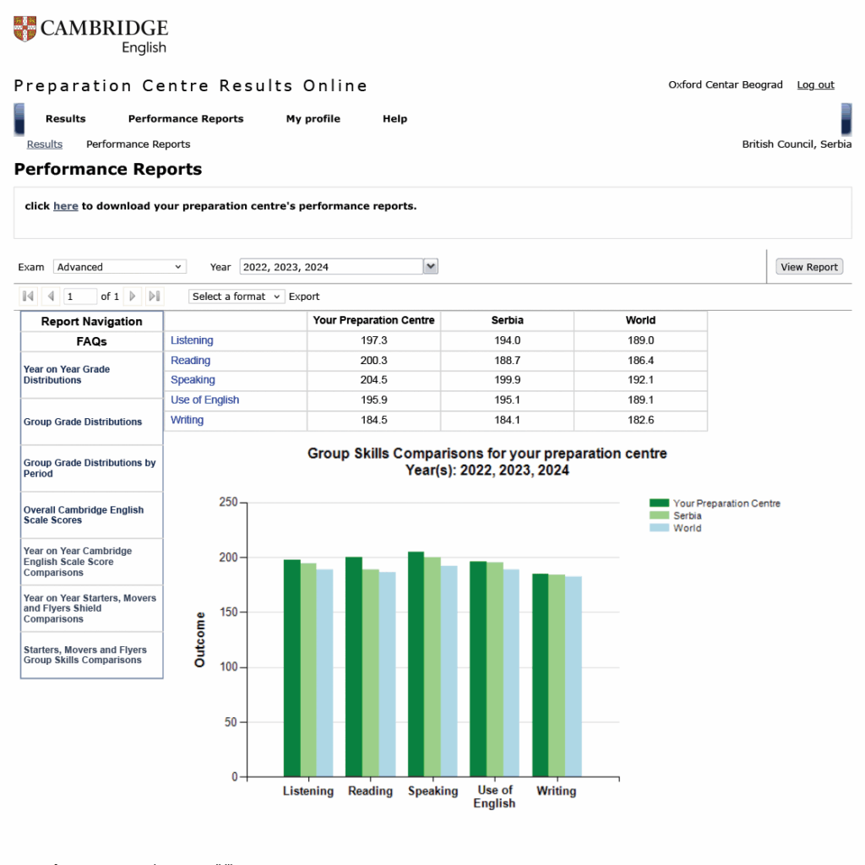
Task: Go to previous report page arrow
Action: [x=50, y=296]
